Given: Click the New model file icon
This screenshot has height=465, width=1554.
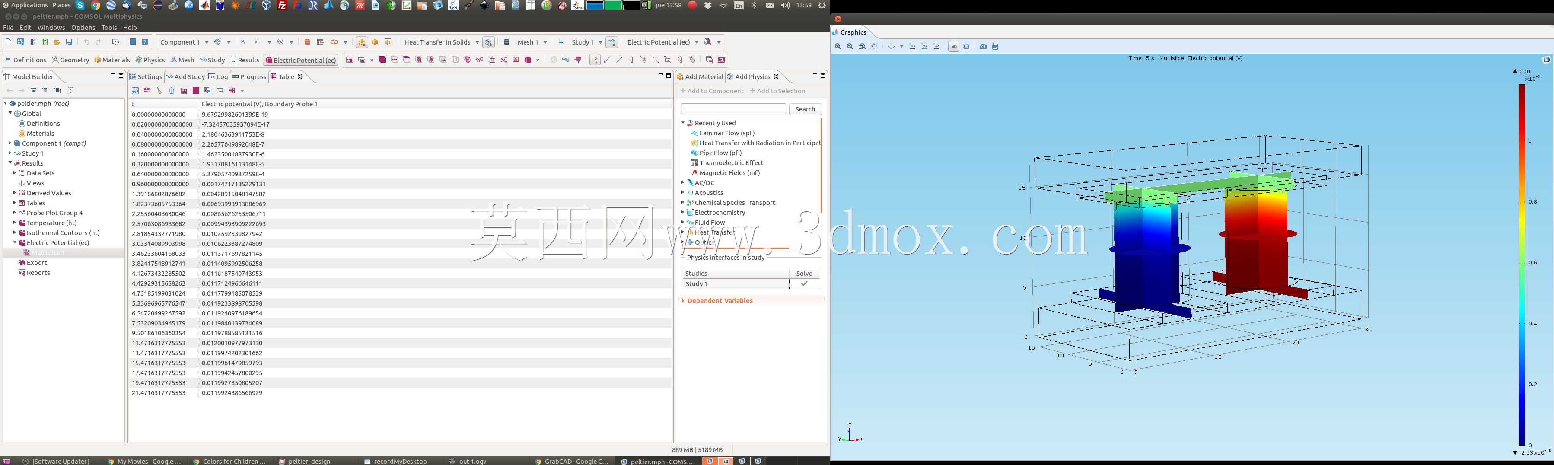Looking at the screenshot, I should pyautogui.click(x=8, y=42).
